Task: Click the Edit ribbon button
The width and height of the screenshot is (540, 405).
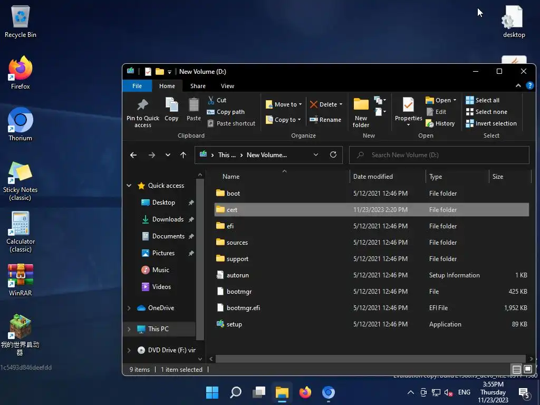Action: (x=436, y=112)
